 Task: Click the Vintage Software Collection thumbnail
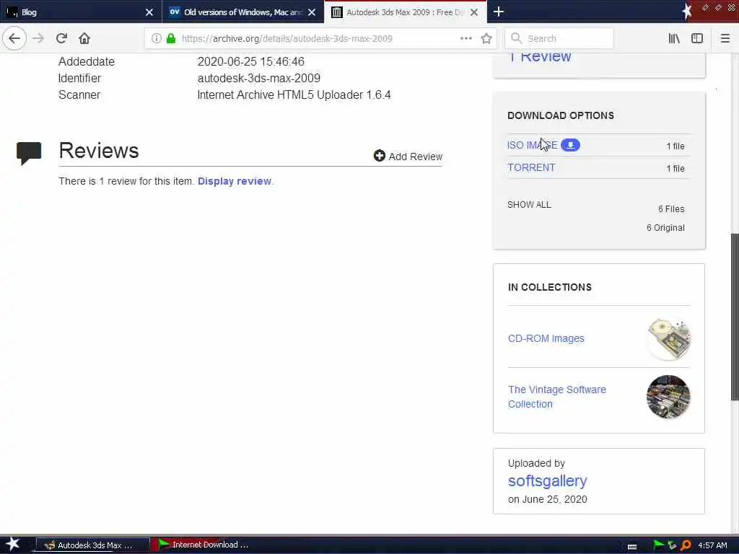coord(668,397)
